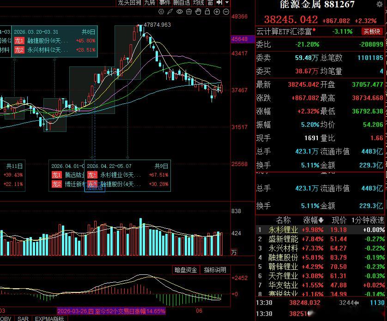Screen dimensions: 387x321
Task: Open the 窗 window button
Action: coord(210,2)
